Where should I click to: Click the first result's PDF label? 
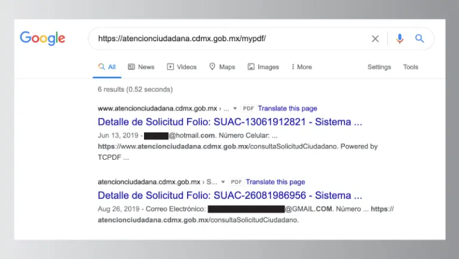click(249, 109)
